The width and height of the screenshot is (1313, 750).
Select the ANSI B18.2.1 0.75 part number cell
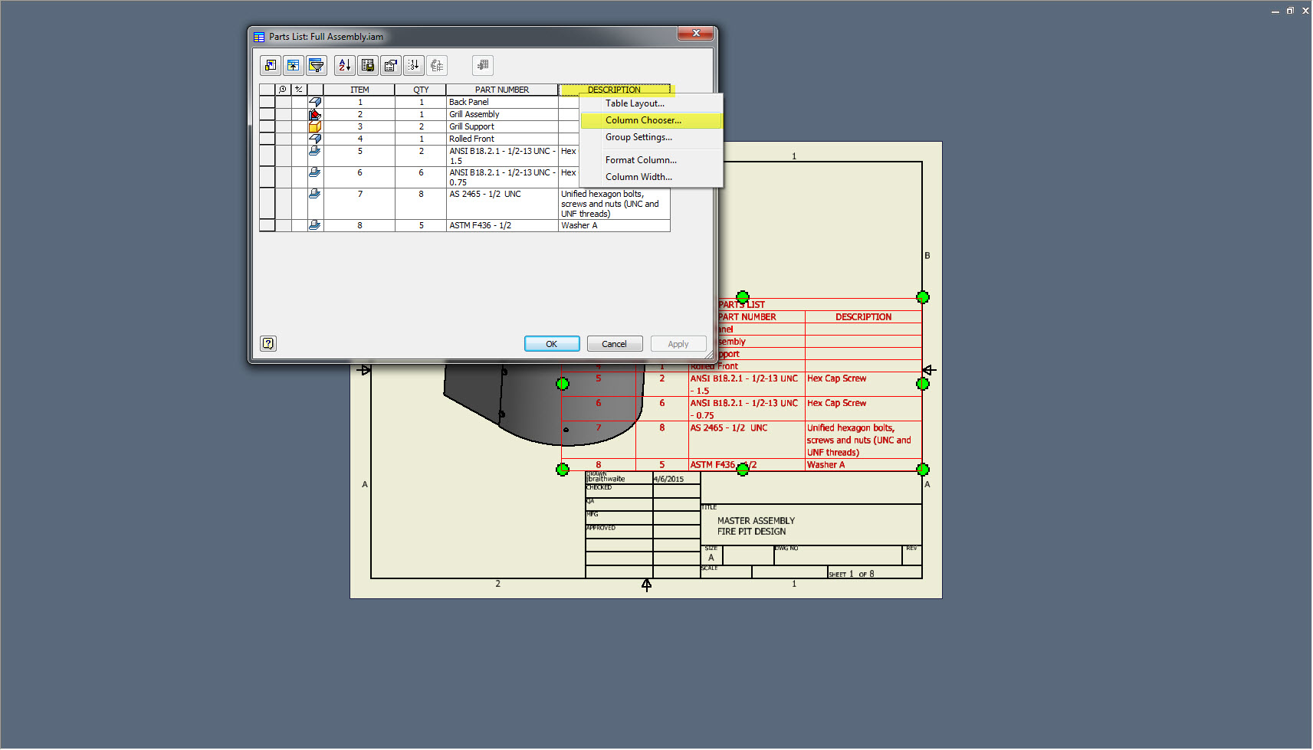(502, 178)
